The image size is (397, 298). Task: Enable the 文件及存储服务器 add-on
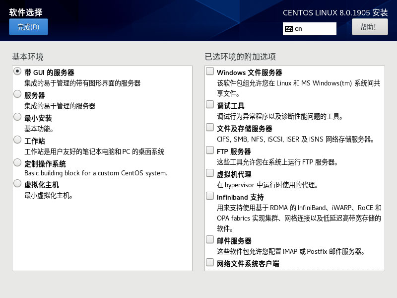(x=210, y=127)
